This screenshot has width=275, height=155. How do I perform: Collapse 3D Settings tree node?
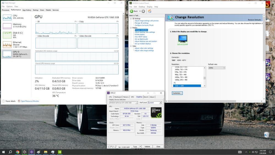[131, 19]
